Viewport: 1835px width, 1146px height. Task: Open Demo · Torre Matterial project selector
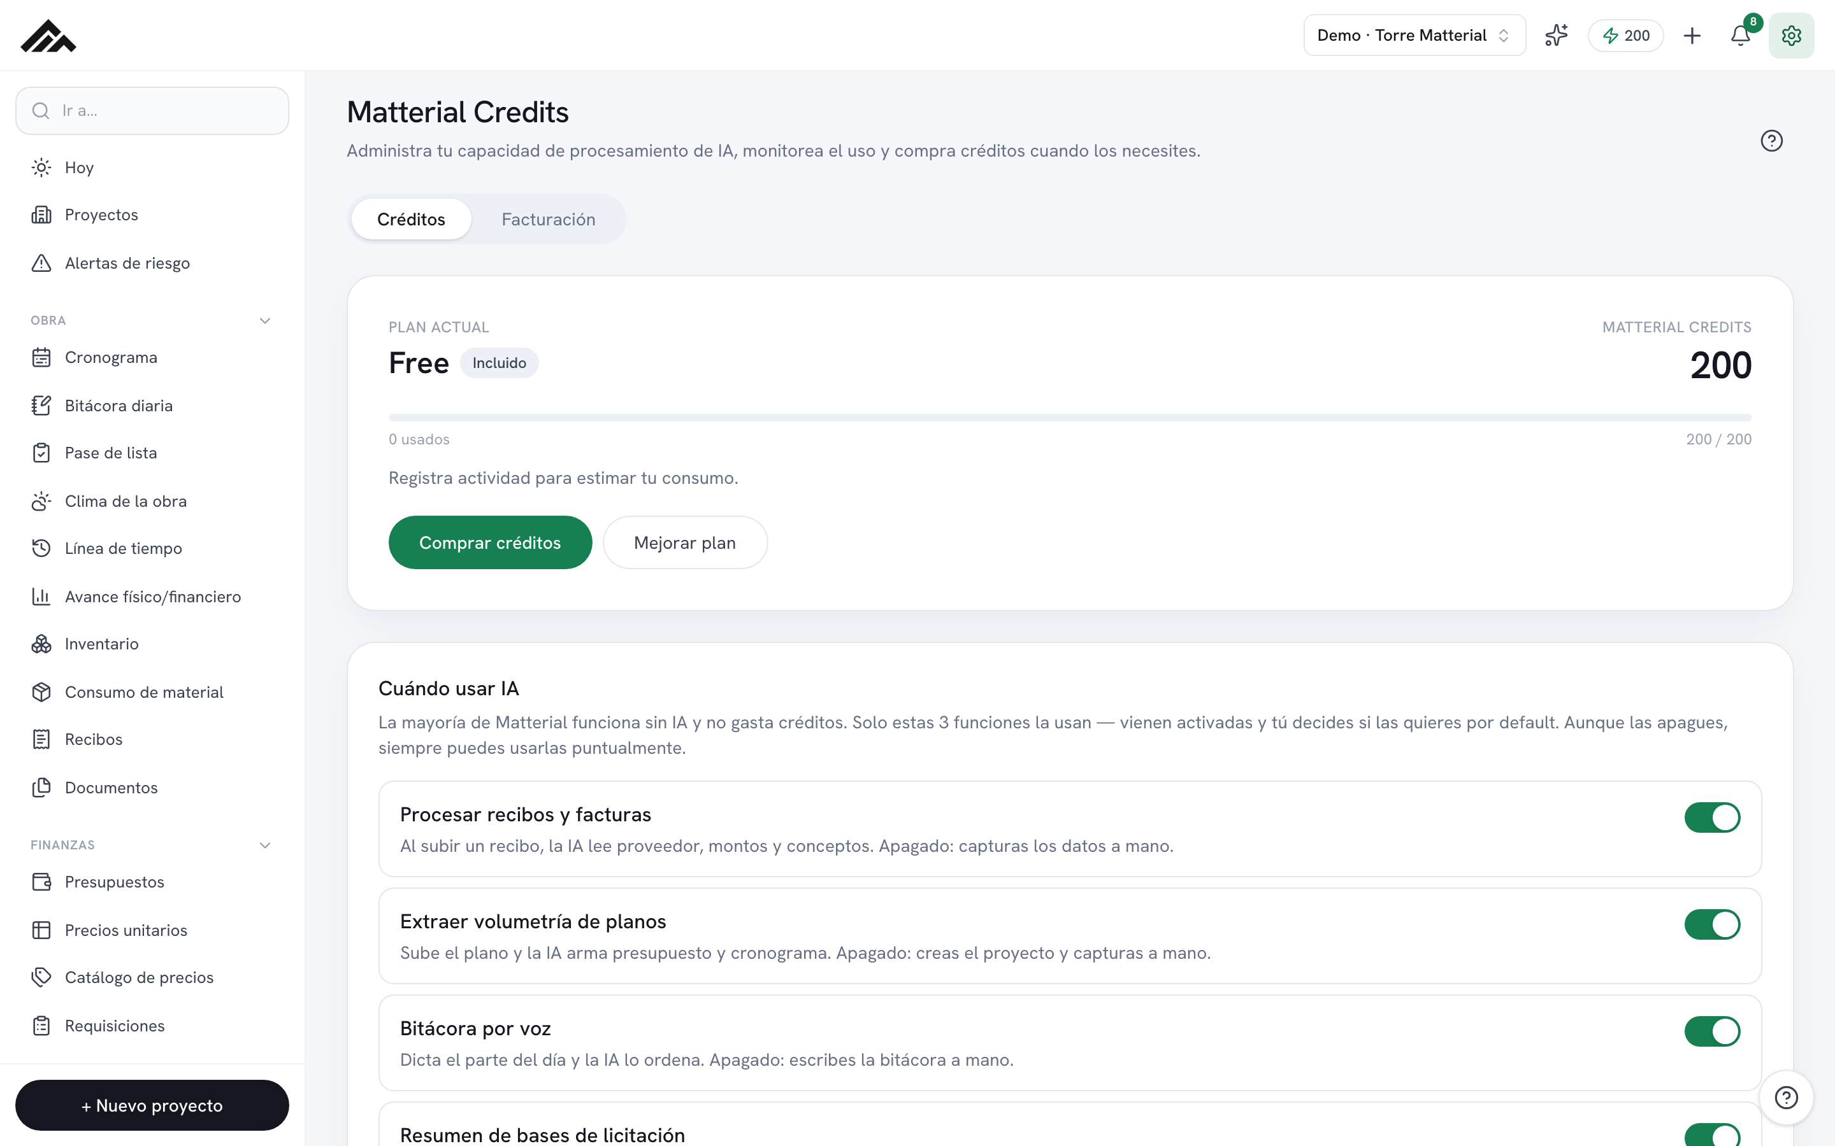pyautogui.click(x=1414, y=36)
